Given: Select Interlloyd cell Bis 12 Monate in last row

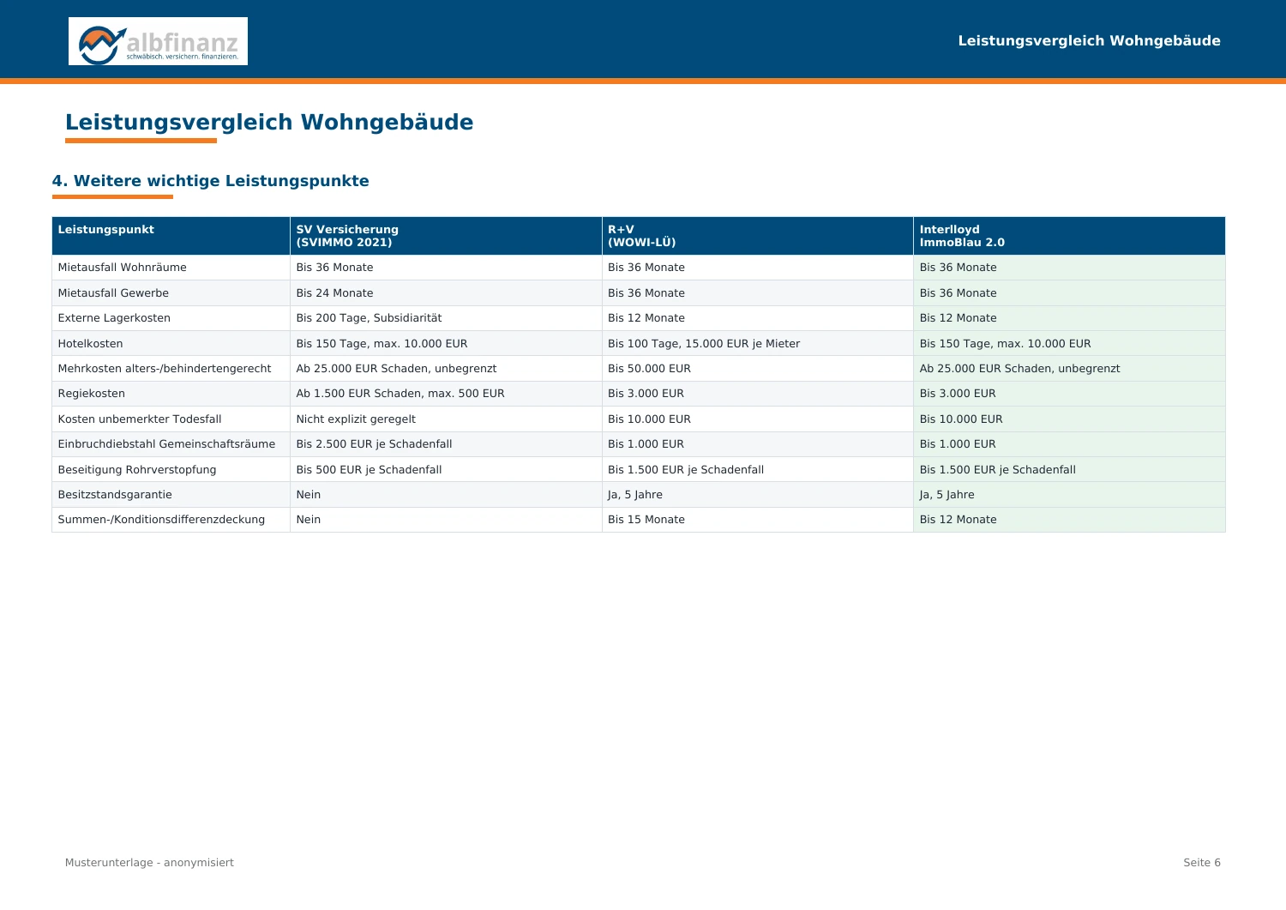Looking at the screenshot, I should coord(958,520).
